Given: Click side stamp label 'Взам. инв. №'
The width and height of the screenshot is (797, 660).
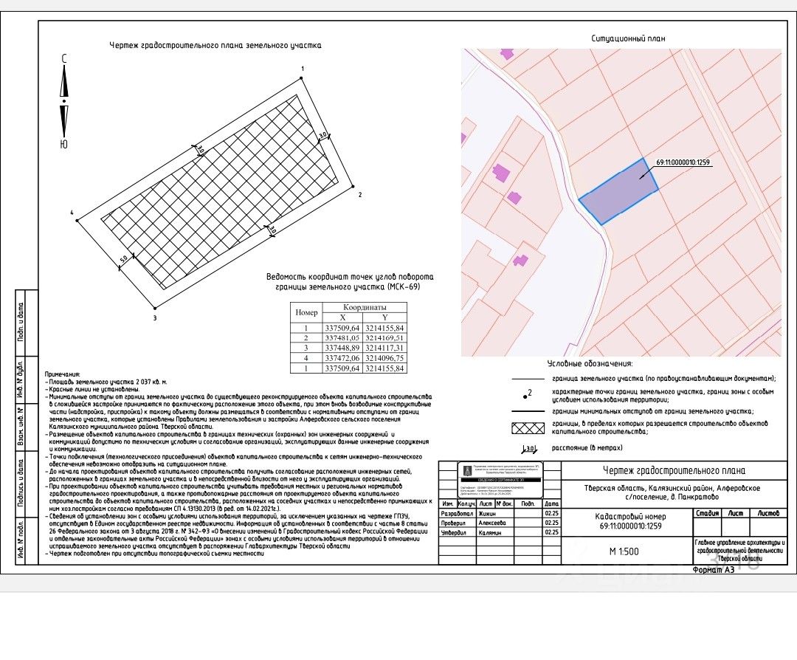Looking at the screenshot, I should (21, 427).
